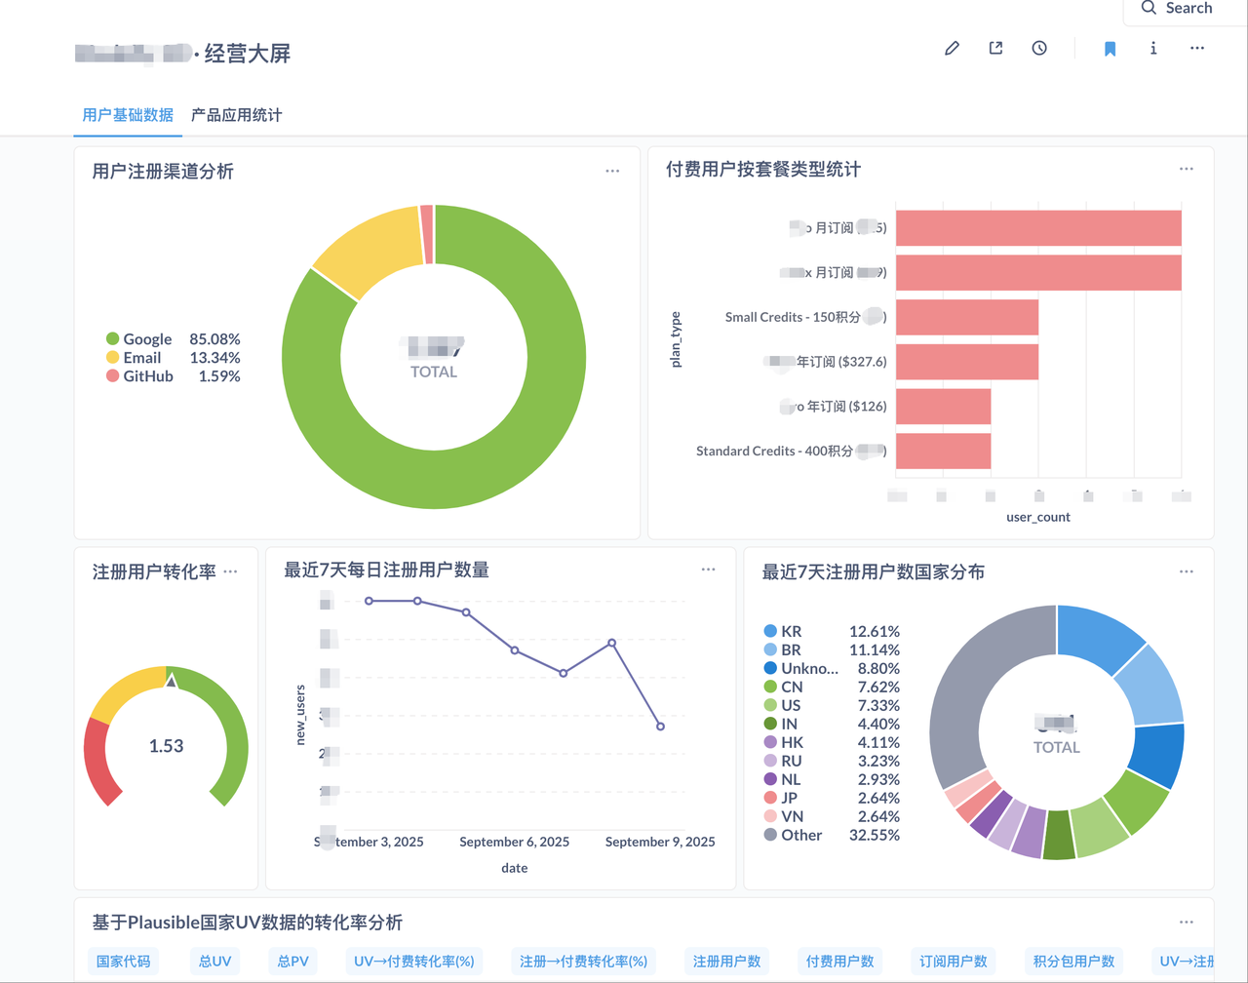
Task: Sort by UV→付费转化率(%) column header
Action: pyautogui.click(x=414, y=961)
